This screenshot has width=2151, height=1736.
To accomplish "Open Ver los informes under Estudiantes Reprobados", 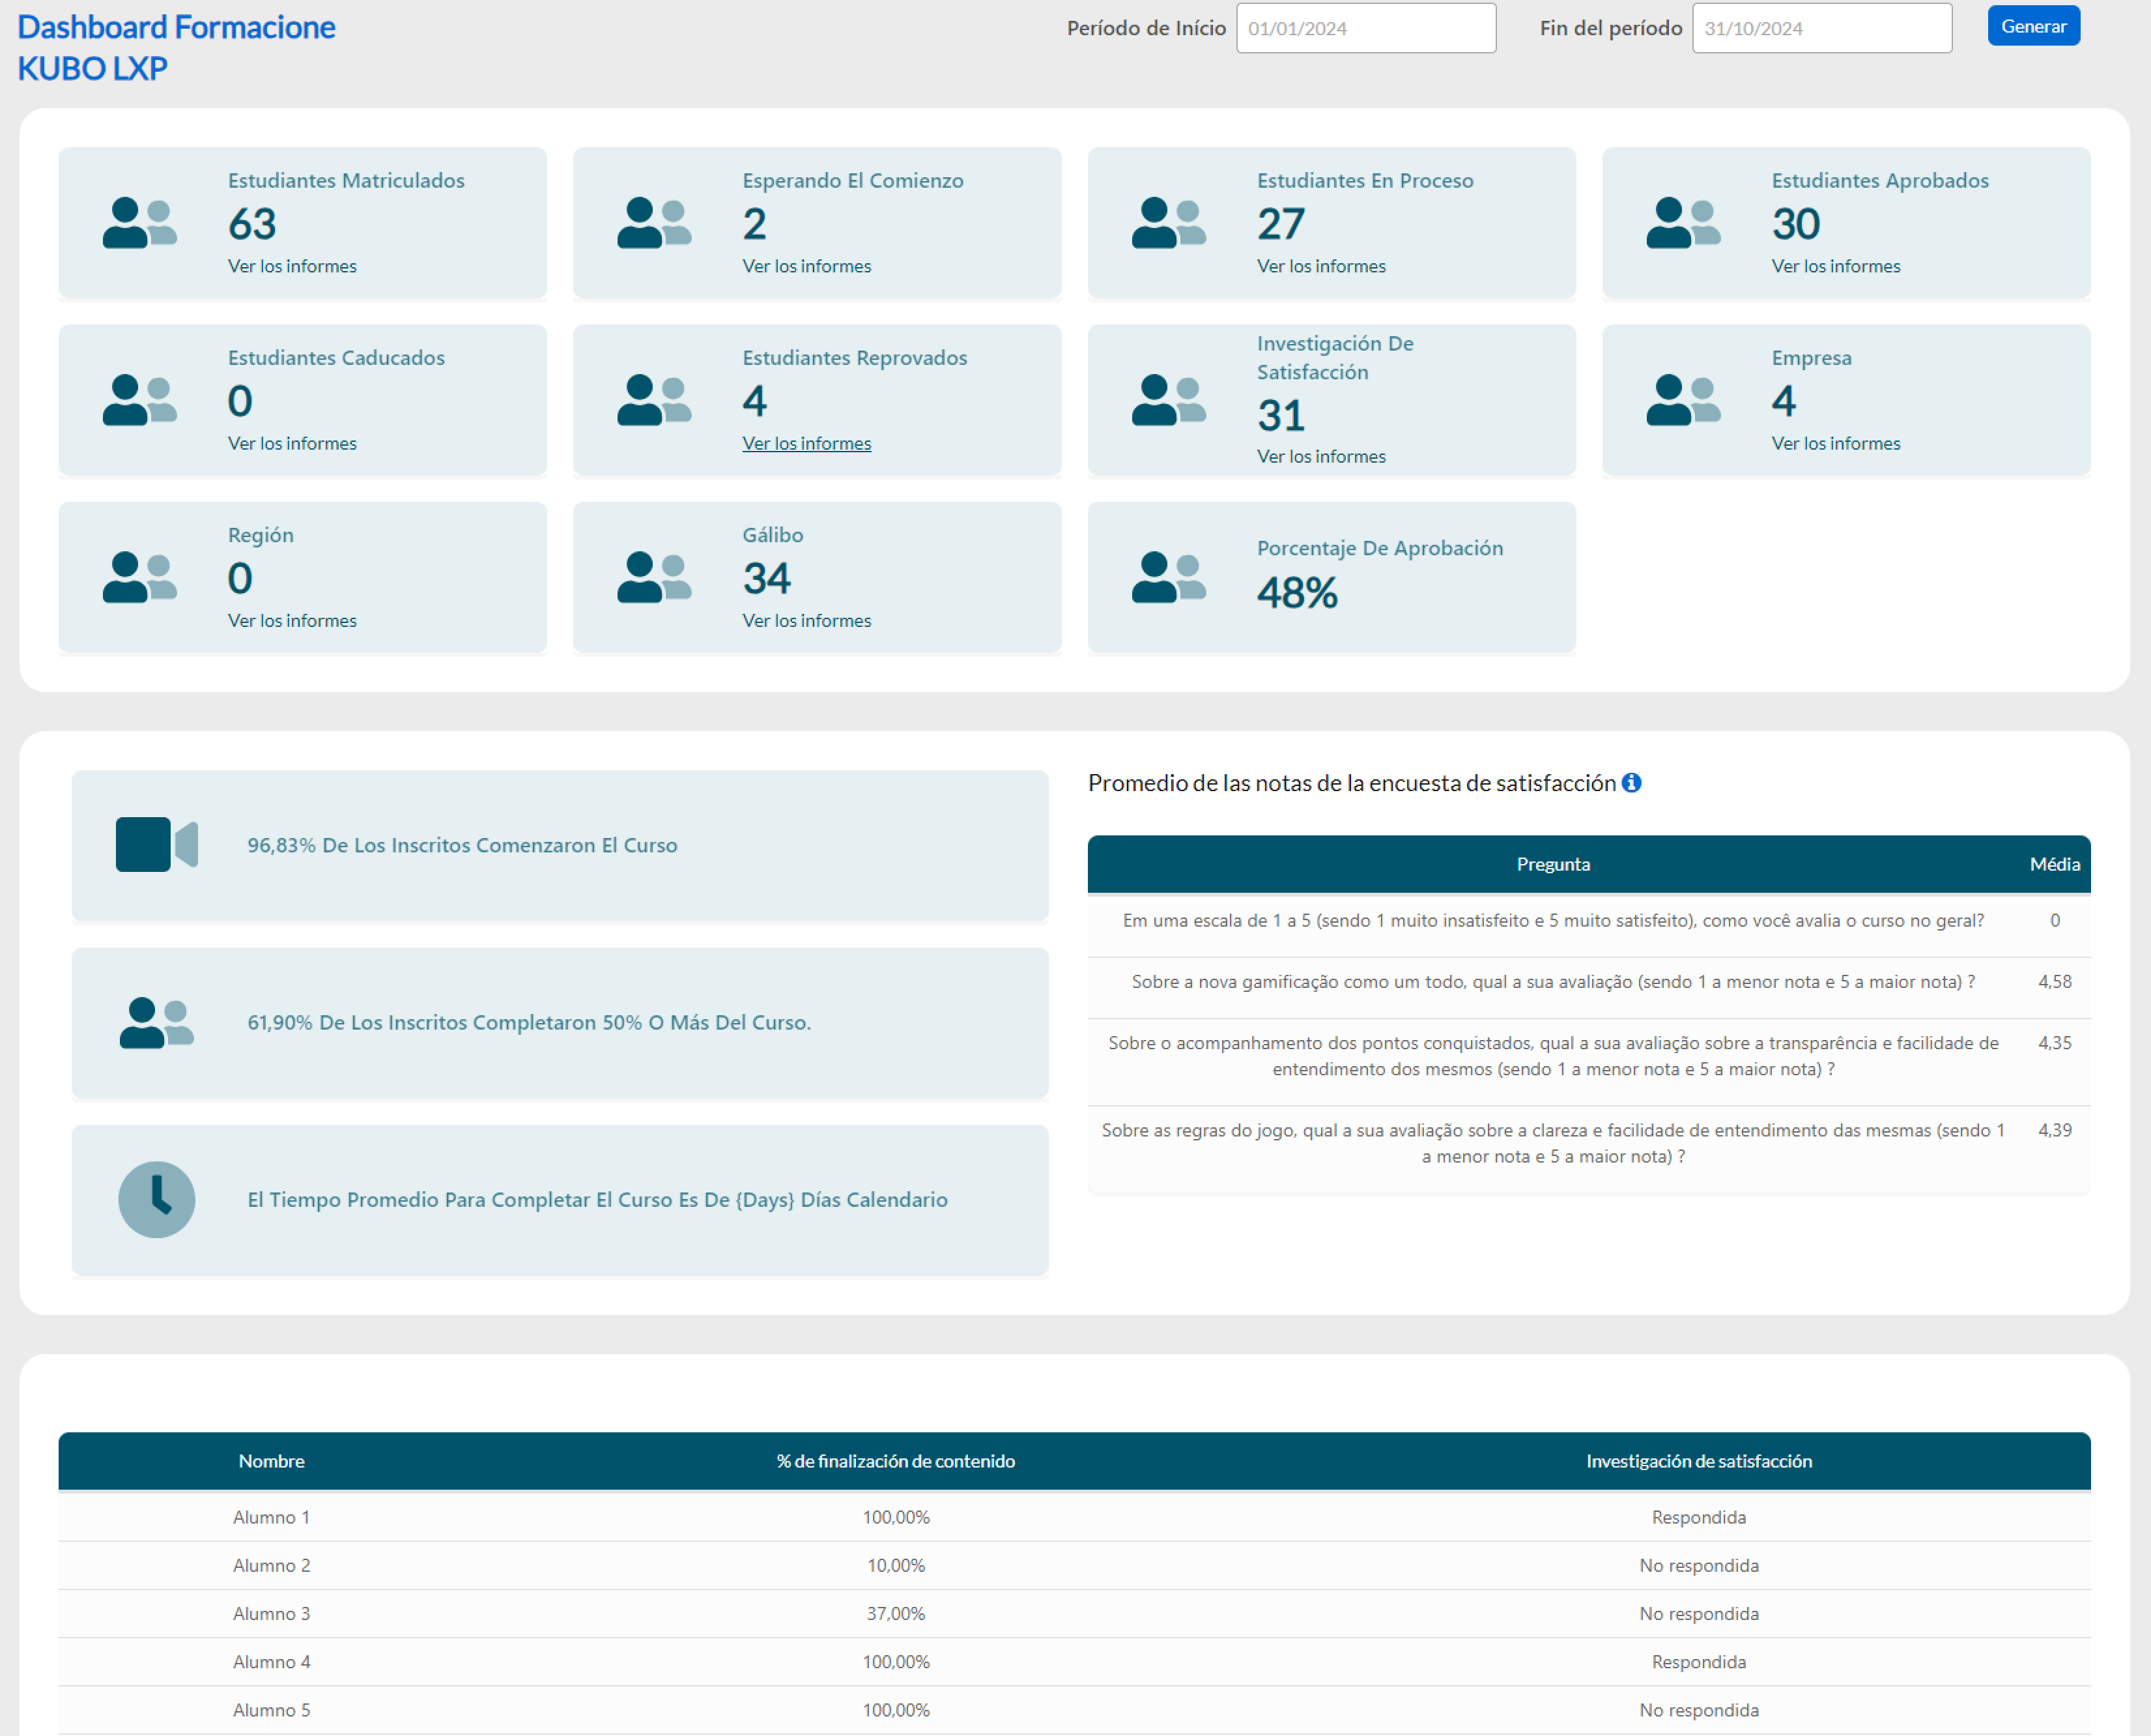I will click(x=806, y=443).
